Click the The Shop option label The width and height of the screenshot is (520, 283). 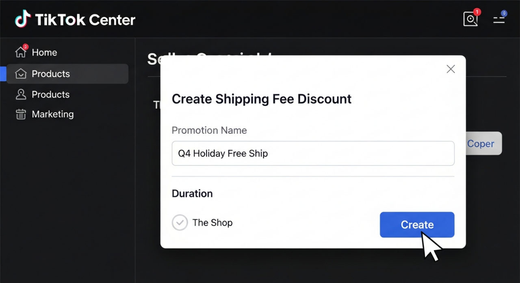pos(212,223)
